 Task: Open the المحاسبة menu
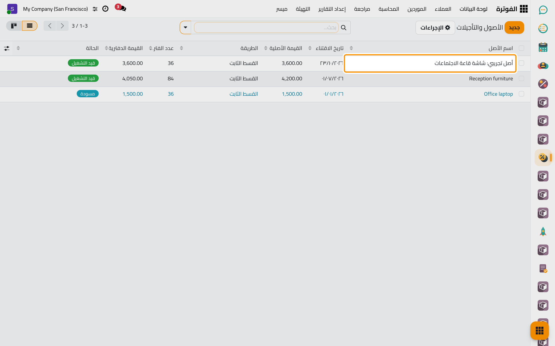pyautogui.click(x=389, y=9)
